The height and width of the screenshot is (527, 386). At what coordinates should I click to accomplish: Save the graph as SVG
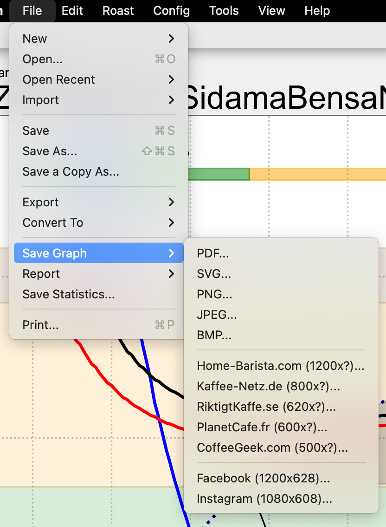tap(214, 274)
